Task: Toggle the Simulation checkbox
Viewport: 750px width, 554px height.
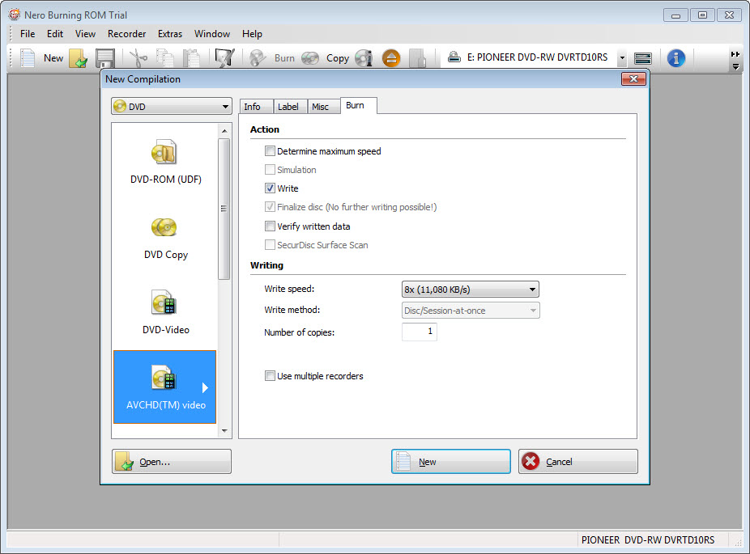Action: pyautogui.click(x=270, y=170)
